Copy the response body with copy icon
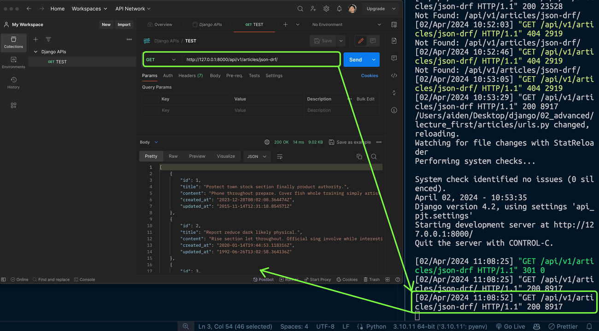599x331 pixels. 359,157
